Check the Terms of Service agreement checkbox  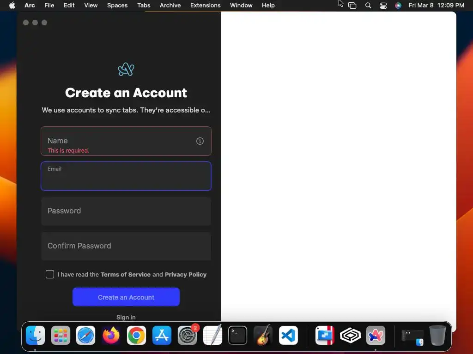pos(50,274)
